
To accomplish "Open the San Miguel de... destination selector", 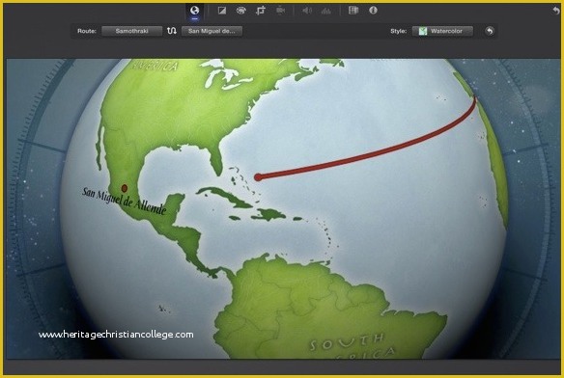I will click(211, 31).
